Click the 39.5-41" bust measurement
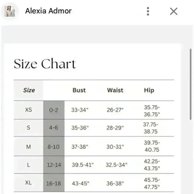This screenshot has height=194, width=194. point(83,165)
